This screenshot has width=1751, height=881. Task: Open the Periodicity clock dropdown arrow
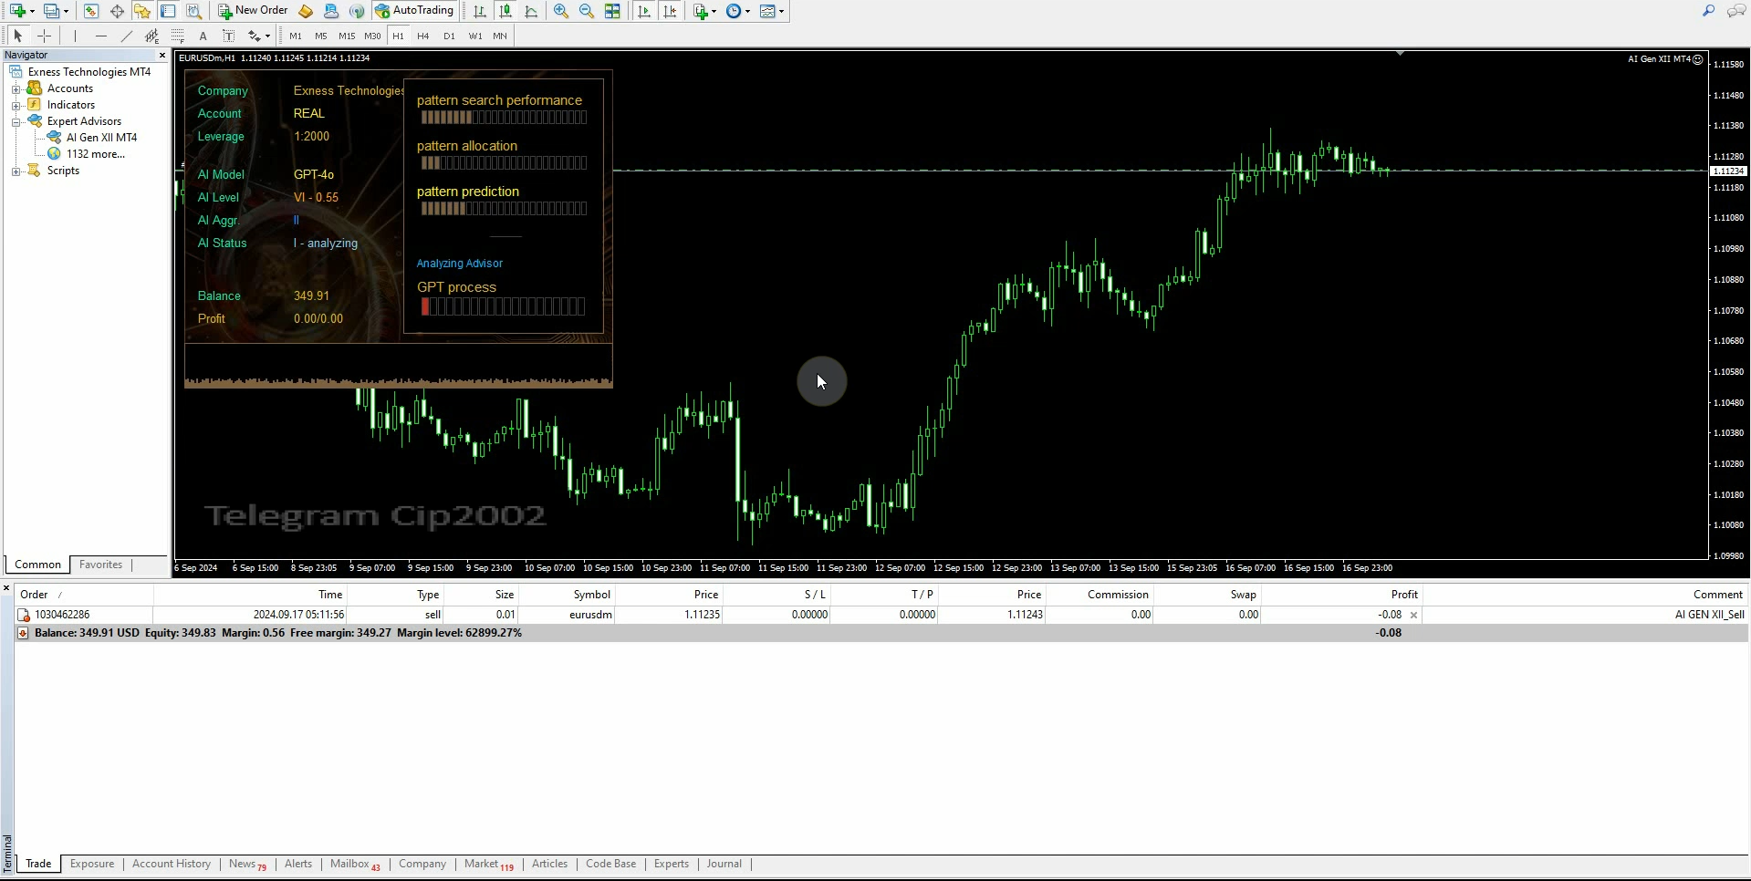pos(747,11)
